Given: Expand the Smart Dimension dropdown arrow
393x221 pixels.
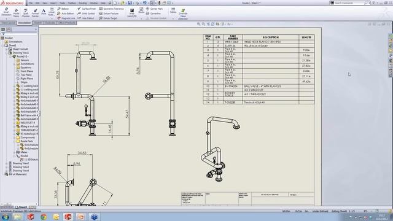Looking at the screenshot, I should pos(6,18).
